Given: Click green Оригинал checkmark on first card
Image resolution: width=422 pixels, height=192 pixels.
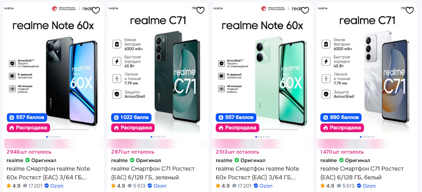Looking at the screenshot, I should pyautogui.click(x=28, y=160).
